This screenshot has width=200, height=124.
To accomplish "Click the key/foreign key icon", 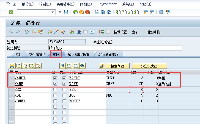I will tap(102, 66).
